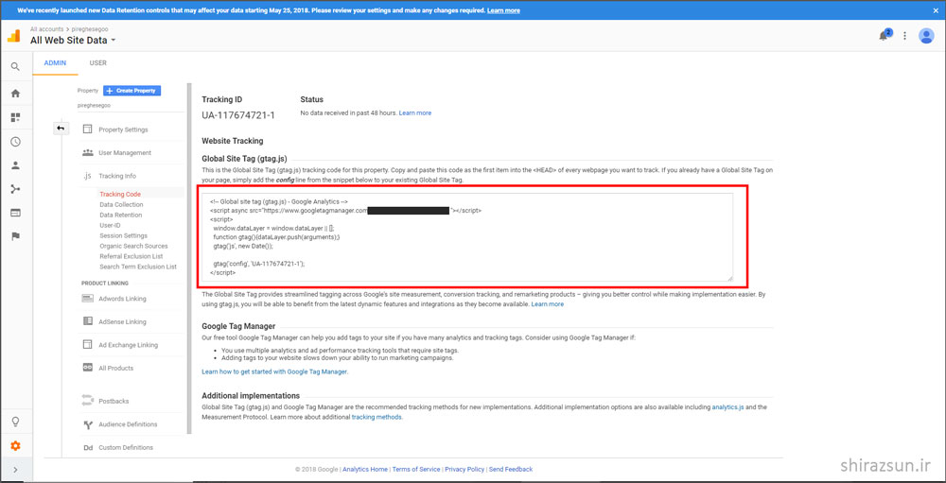946x483 pixels.
Task: Open Customization dashboards icon in sidebar
Action: (x=16, y=117)
